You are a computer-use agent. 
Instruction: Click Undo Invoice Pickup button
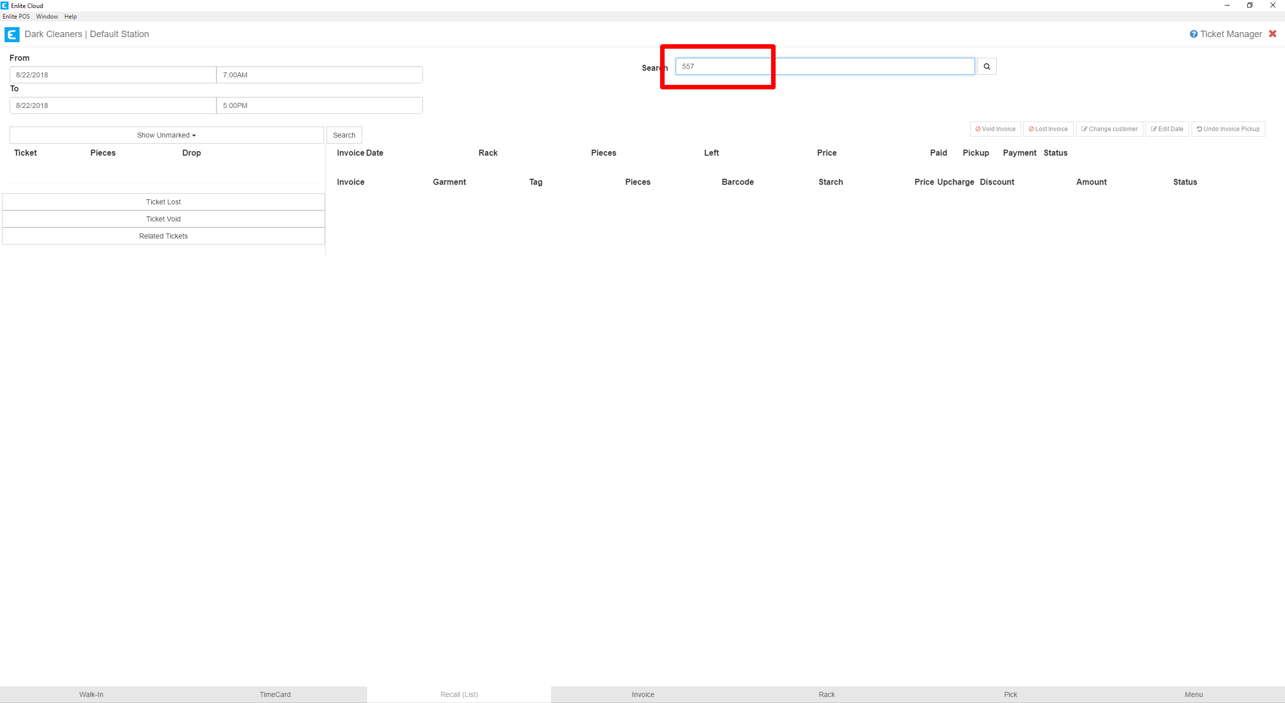click(1228, 129)
